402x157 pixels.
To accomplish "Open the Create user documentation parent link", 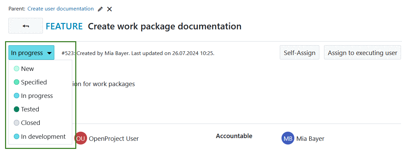I will tap(60, 9).
